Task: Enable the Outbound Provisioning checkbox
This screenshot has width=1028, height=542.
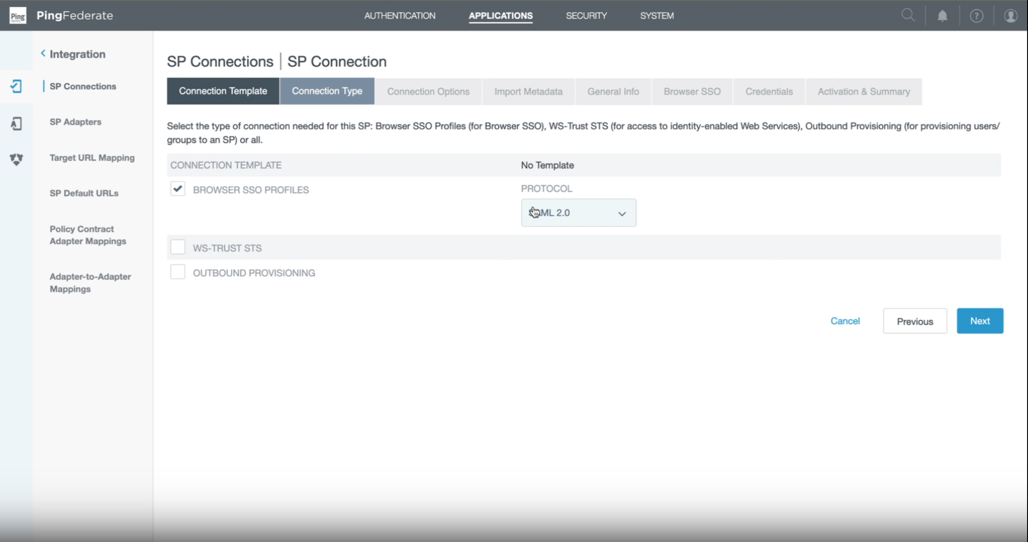Action: (x=178, y=272)
